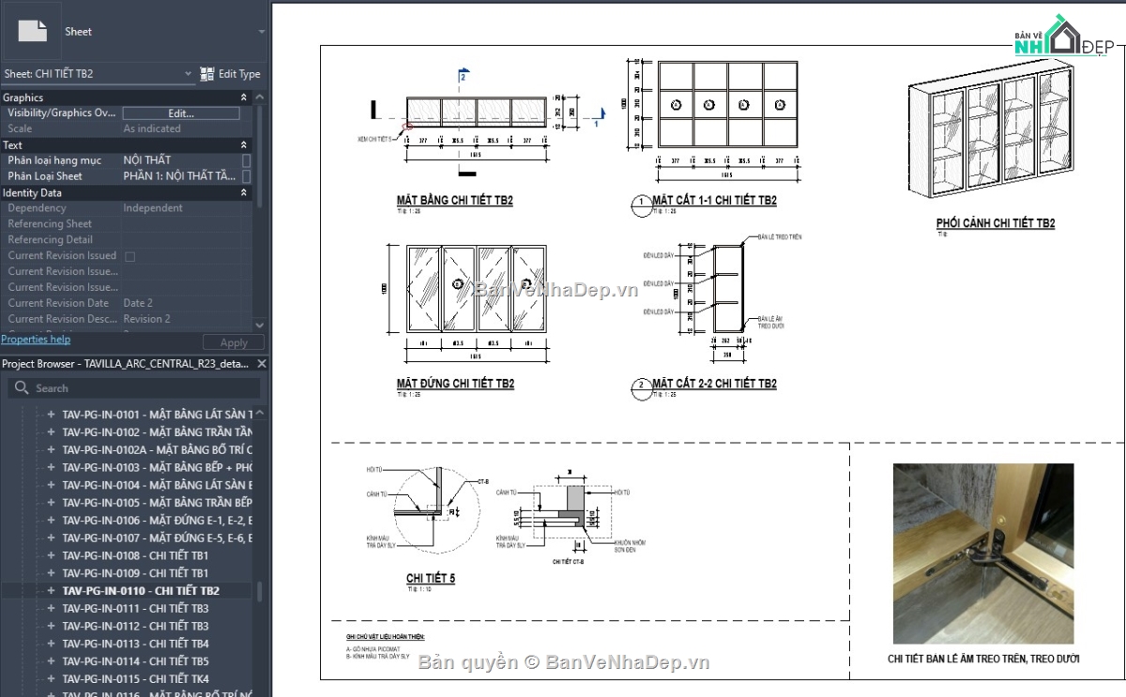Select the XEM CHI TIẾT 5 callout circle

(406, 126)
